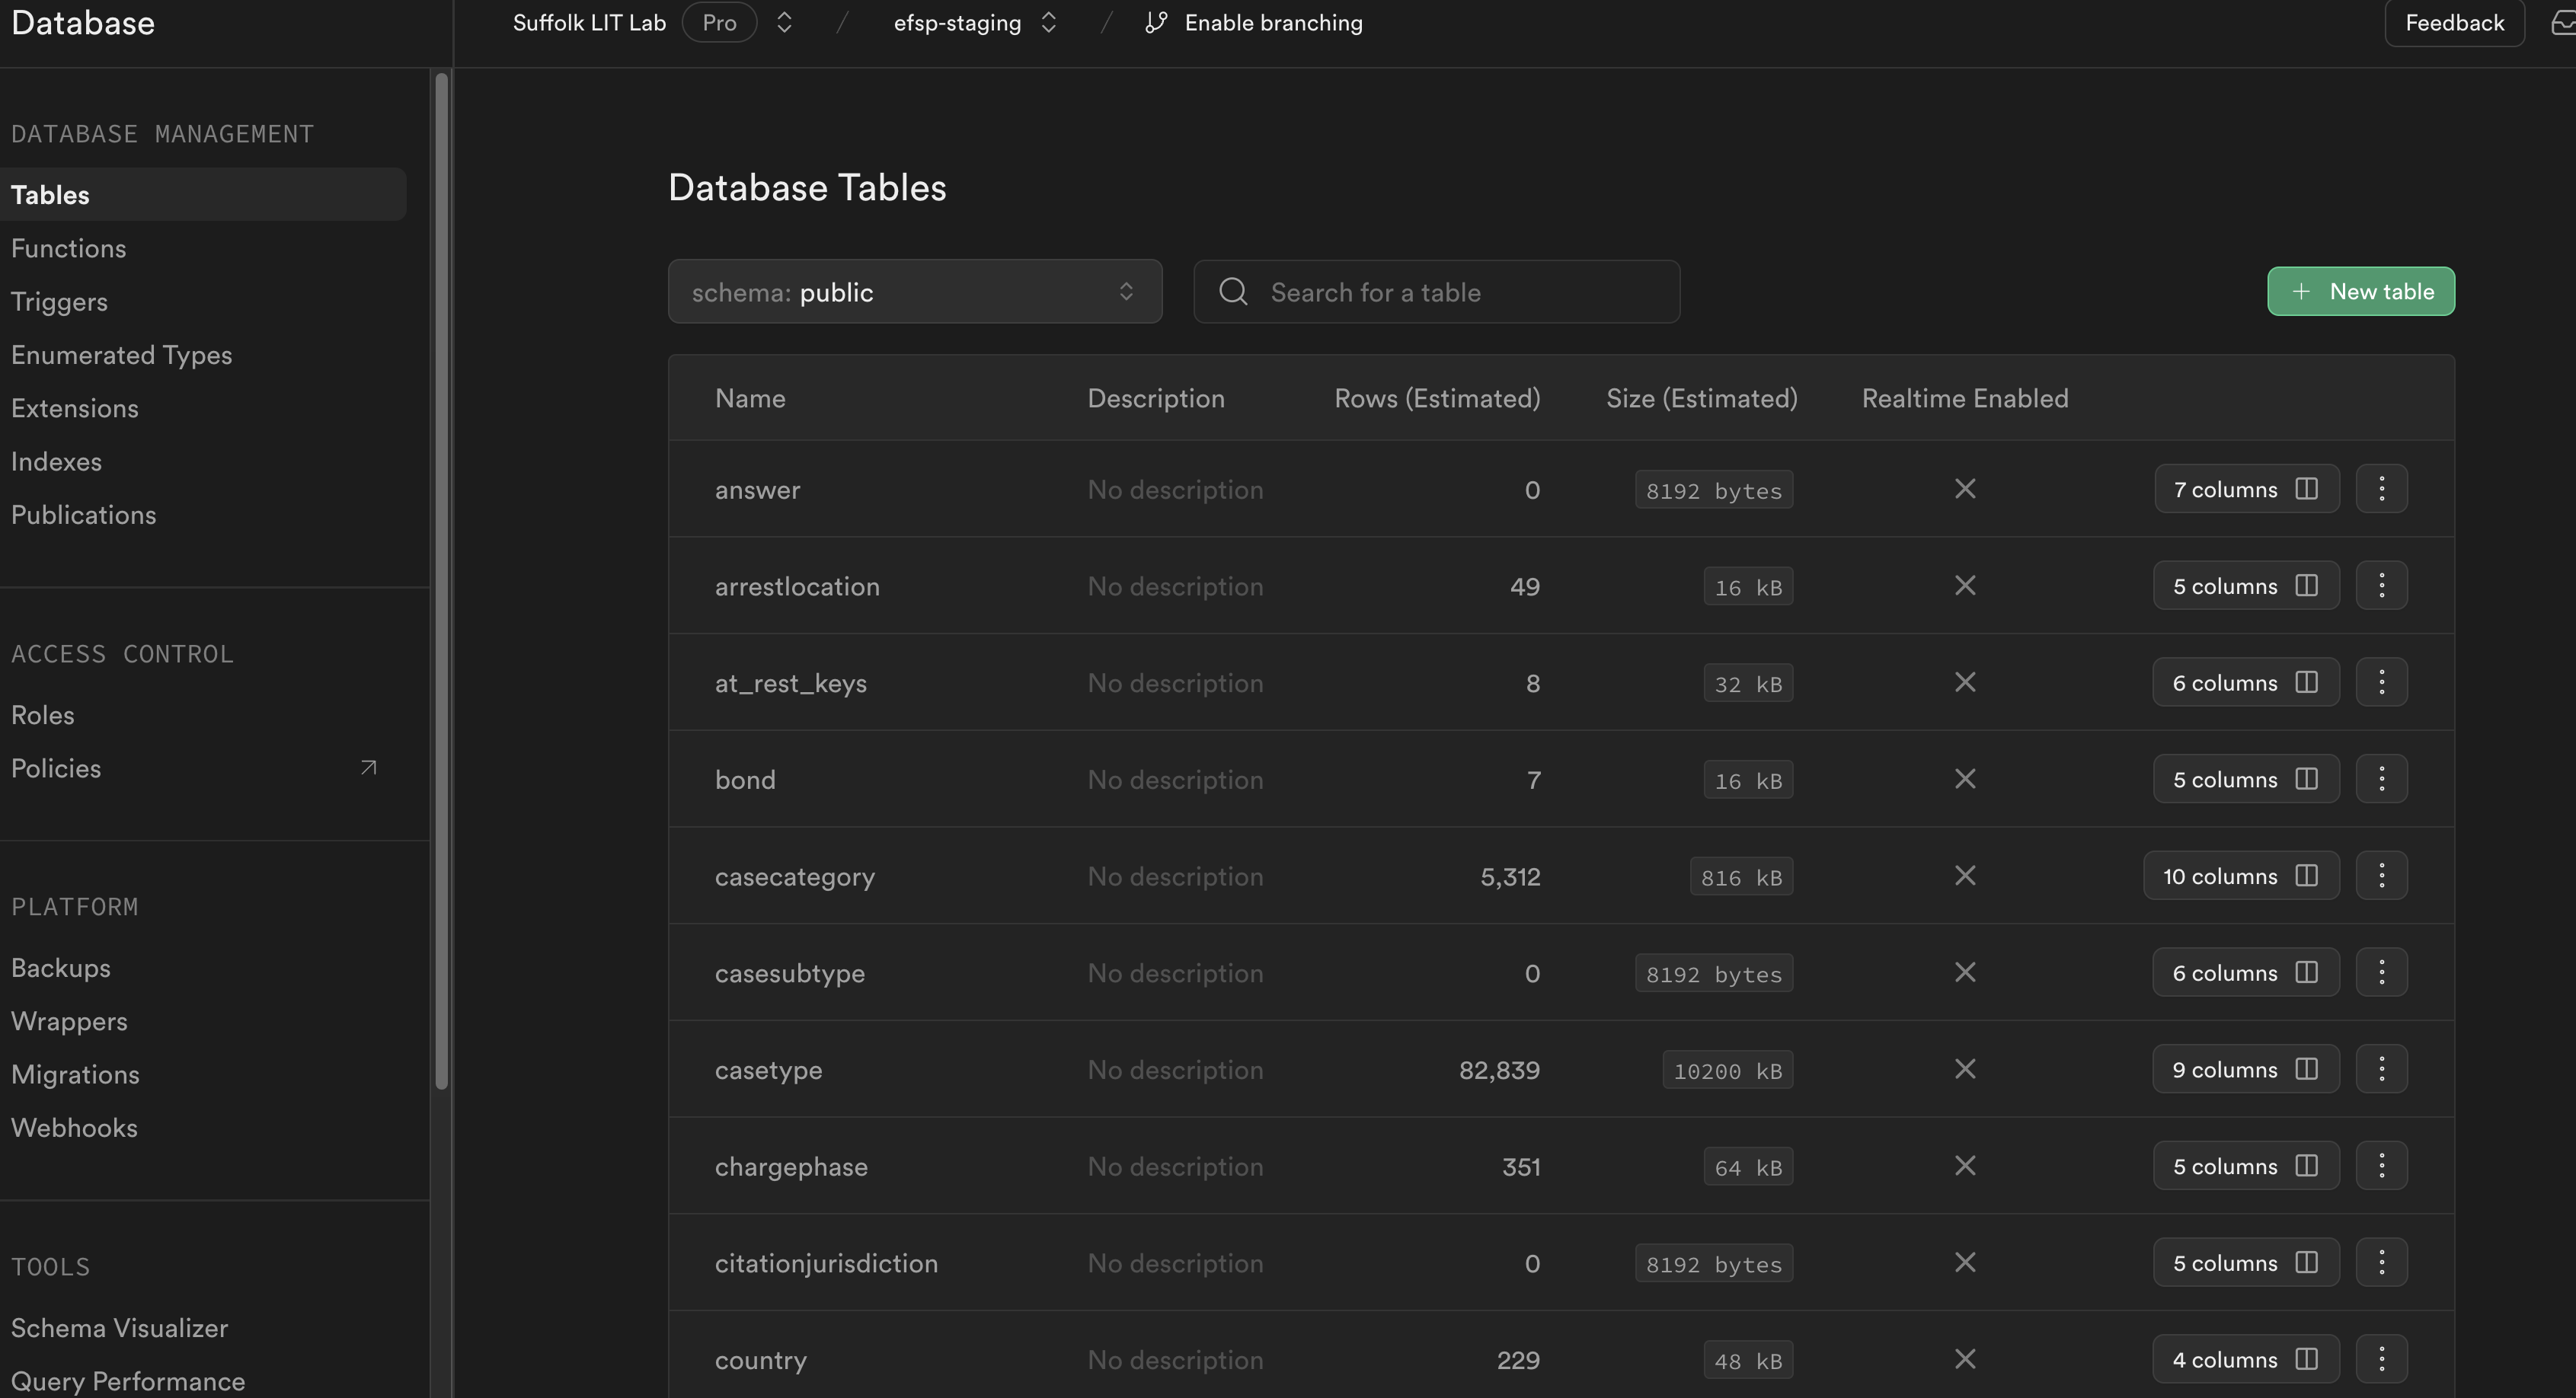Open the three-dot menu for the at_rest_keys table

tap(2381, 682)
